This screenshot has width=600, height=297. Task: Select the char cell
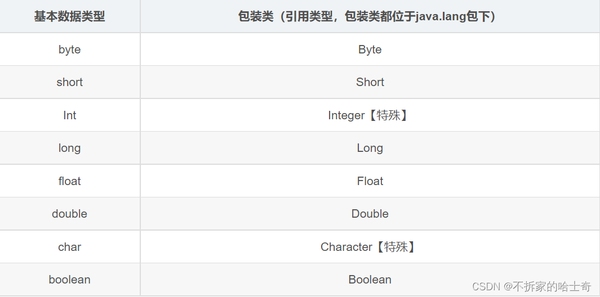[x=69, y=247]
